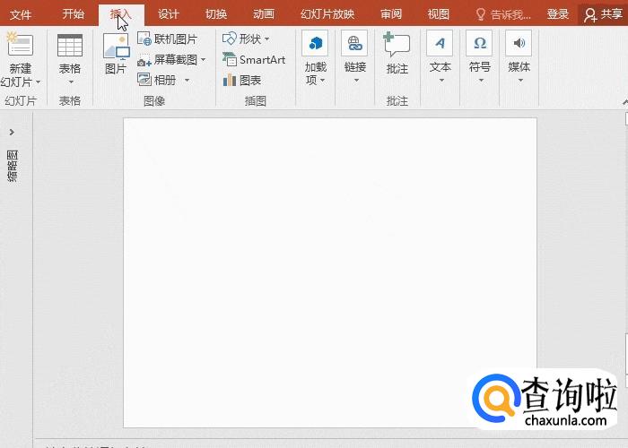The height and width of the screenshot is (448, 628).
Task: Click the Shapes (形状) icon
Action: coord(230,39)
